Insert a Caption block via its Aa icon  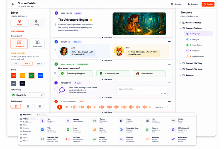tap(95, 121)
